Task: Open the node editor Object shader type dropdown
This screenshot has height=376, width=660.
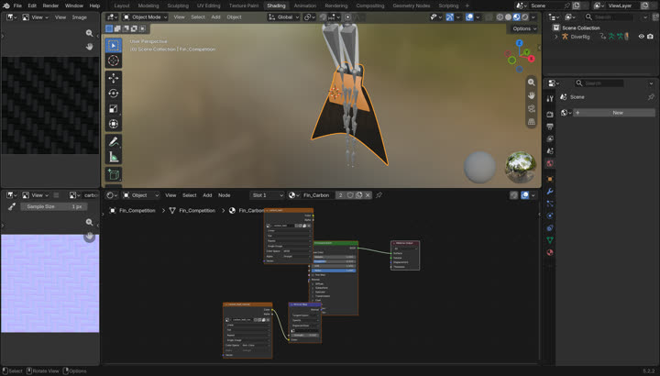Action: coord(141,195)
